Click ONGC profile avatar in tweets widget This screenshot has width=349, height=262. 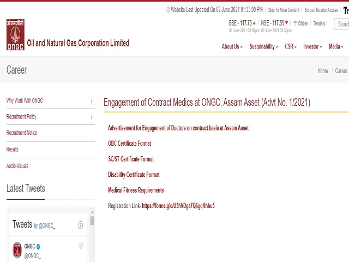[x=17, y=250]
